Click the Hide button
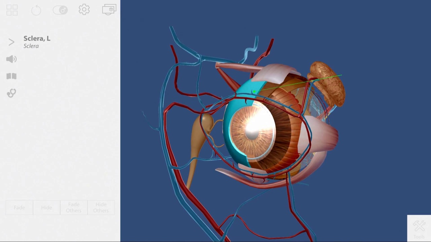 click(x=46, y=208)
